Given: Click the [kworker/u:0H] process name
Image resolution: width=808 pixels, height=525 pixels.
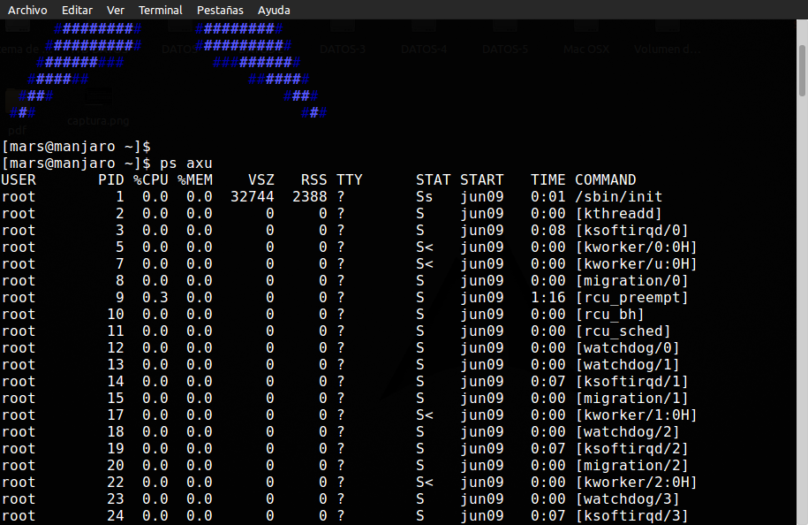Looking at the screenshot, I should pyautogui.click(x=636, y=264).
